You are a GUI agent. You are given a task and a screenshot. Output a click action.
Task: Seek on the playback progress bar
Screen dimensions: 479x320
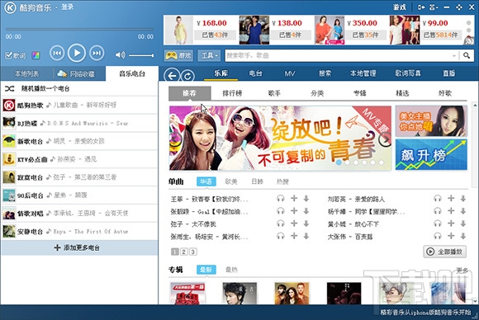79,30
